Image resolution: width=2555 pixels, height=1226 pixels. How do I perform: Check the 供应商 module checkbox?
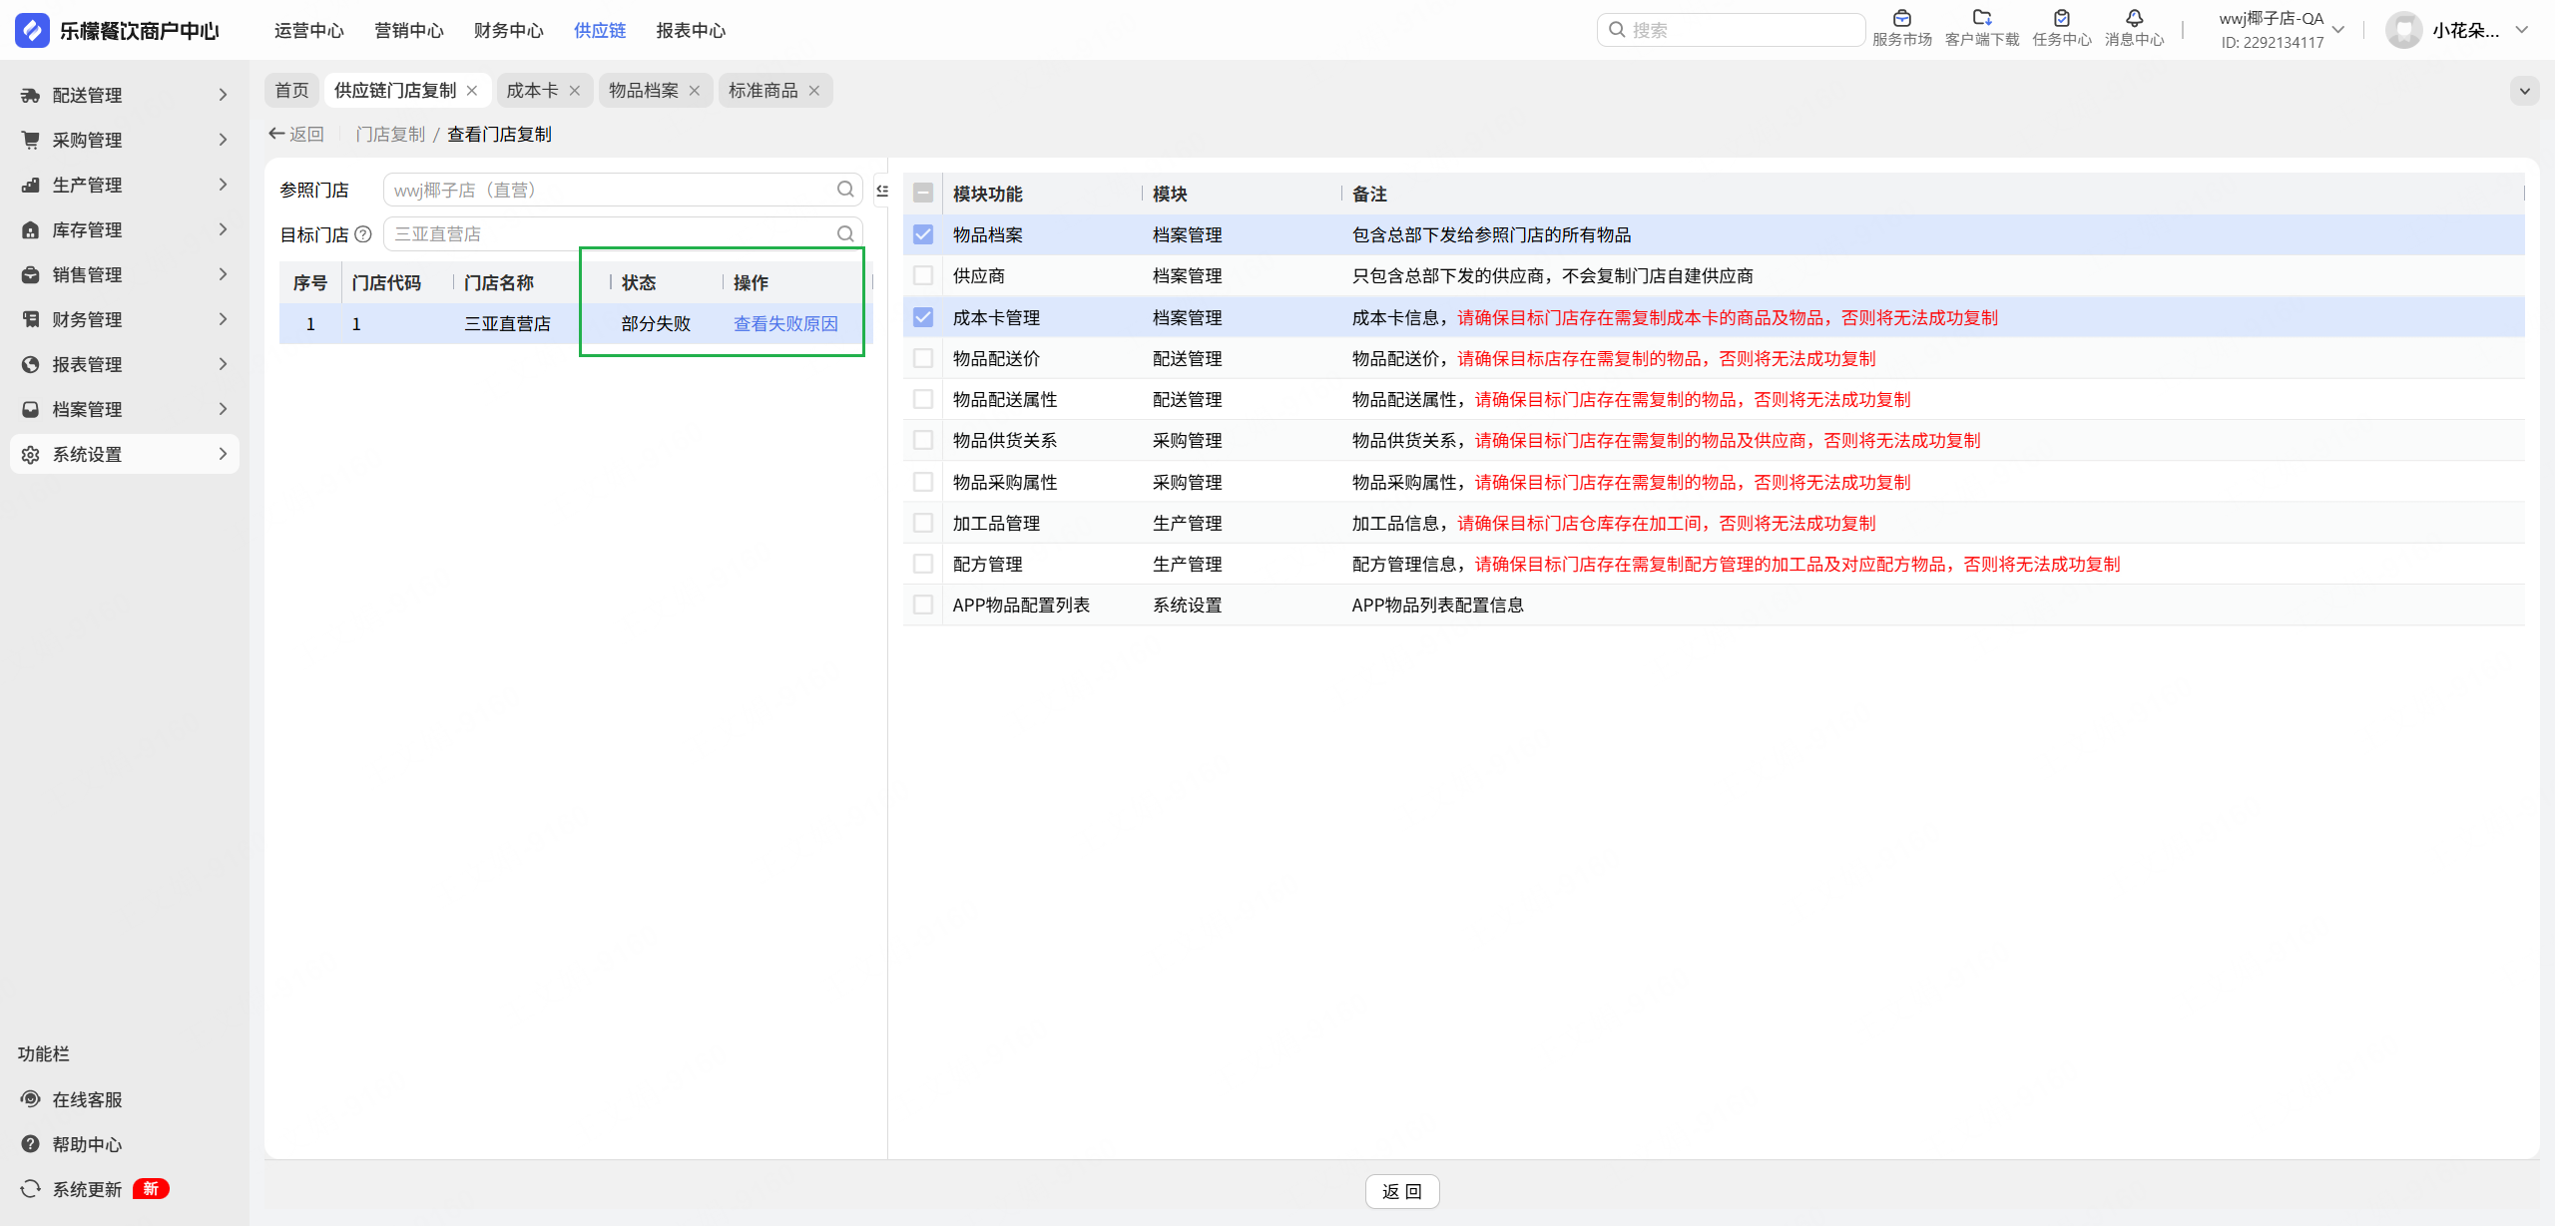coord(923,275)
